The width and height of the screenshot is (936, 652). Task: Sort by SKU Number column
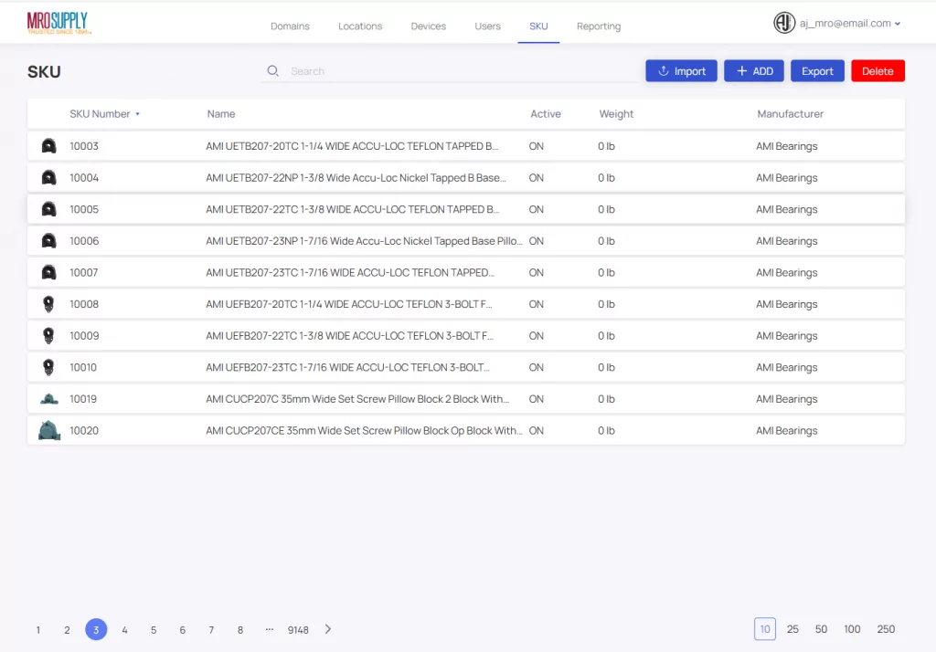tap(104, 114)
